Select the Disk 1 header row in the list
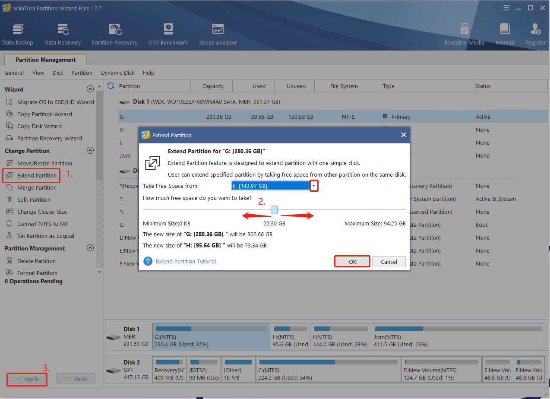Image resolution: width=550 pixels, height=399 pixels. tap(332, 101)
